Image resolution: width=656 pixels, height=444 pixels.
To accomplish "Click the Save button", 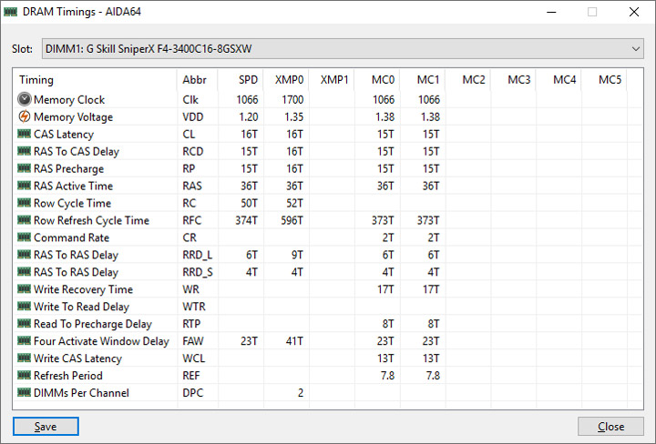I will pyautogui.click(x=46, y=426).
